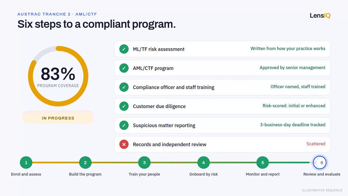Click the 83% program coverage ring
The width and height of the screenshot is (348, 196).
[58, 76]
